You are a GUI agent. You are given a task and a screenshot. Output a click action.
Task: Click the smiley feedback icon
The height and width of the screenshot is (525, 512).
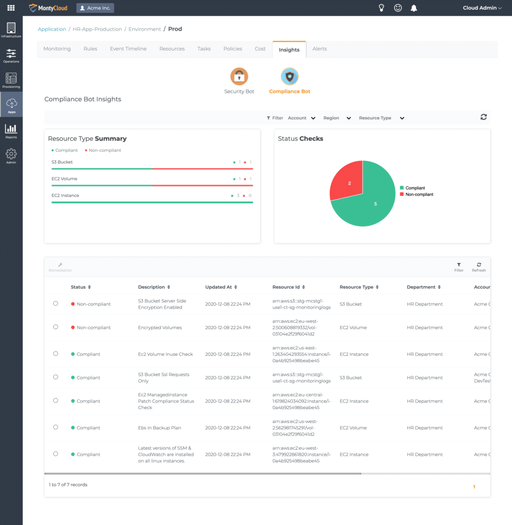[x=398, y=8]
